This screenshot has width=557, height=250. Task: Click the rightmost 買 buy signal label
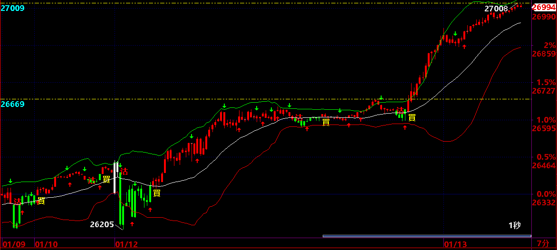412,117
